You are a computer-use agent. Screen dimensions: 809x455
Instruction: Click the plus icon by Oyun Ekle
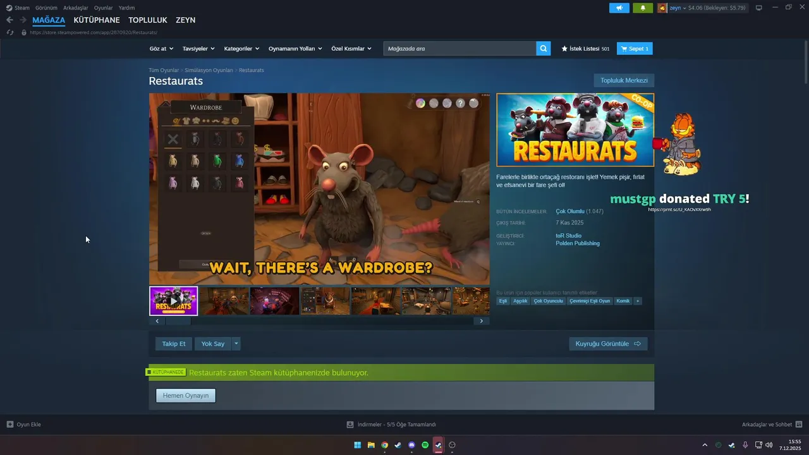9,424
